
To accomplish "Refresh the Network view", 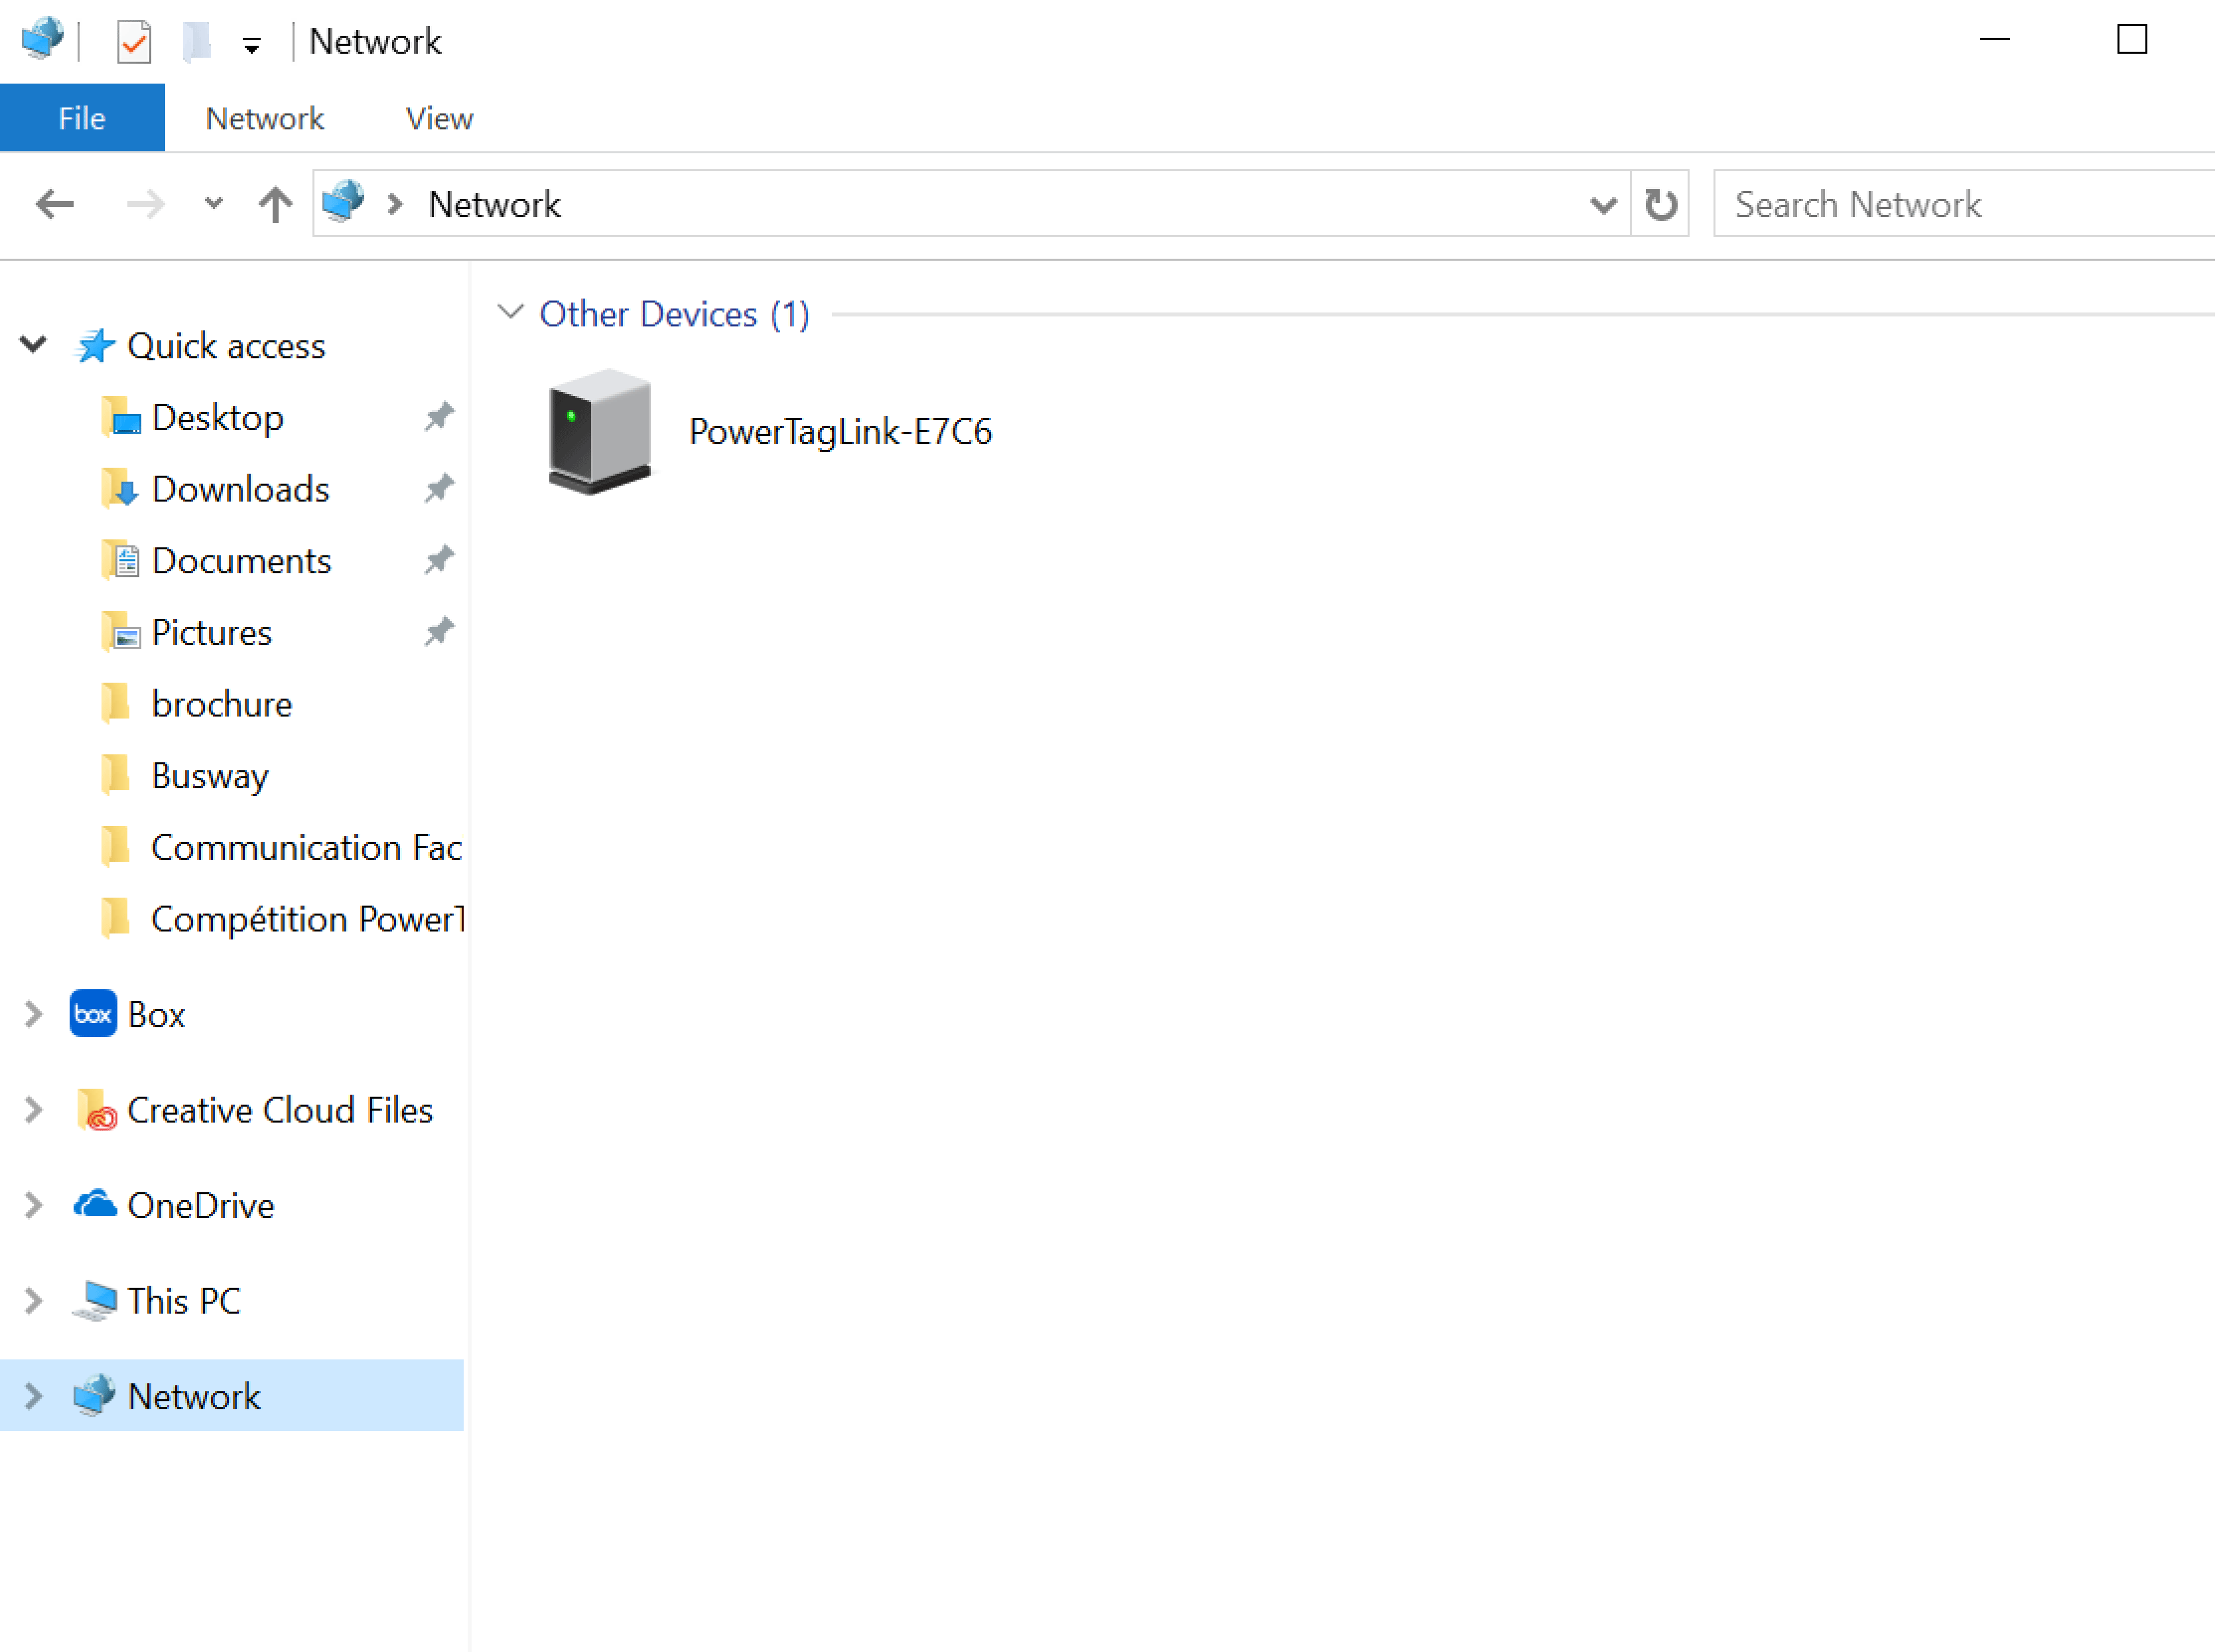I will (1661, 205).
